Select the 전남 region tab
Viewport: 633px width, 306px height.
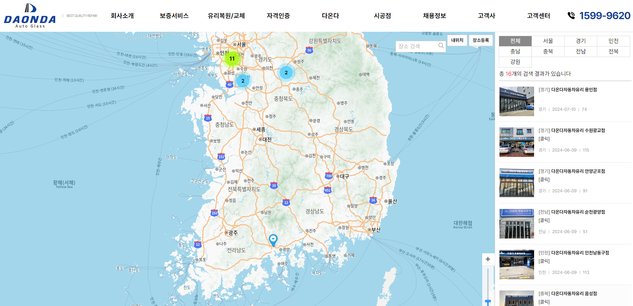click(x=581, y=51)
